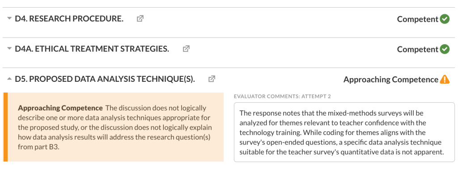Click orange warning triangle icon for D5
Viewport: 458px width, 181px height.
(x=445, y=80)
